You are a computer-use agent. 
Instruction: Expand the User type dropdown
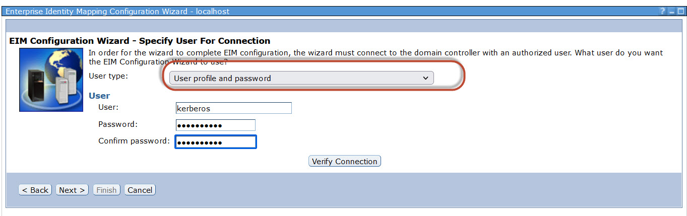point(301,78)
